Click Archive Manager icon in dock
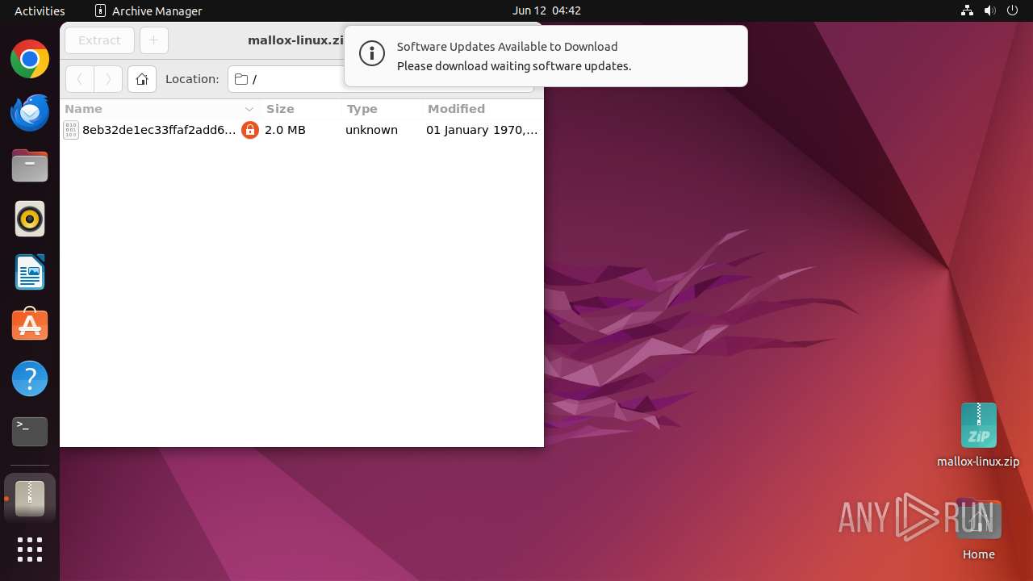The image size is (1033, 581). 30,499
